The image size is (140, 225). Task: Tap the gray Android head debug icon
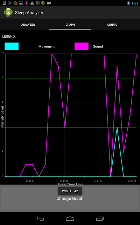point(49,3)
